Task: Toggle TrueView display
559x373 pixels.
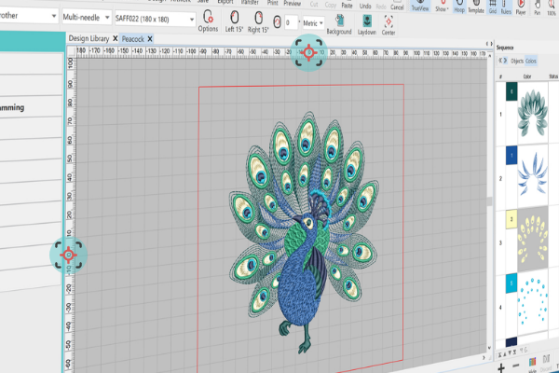Action: [419, 6]
